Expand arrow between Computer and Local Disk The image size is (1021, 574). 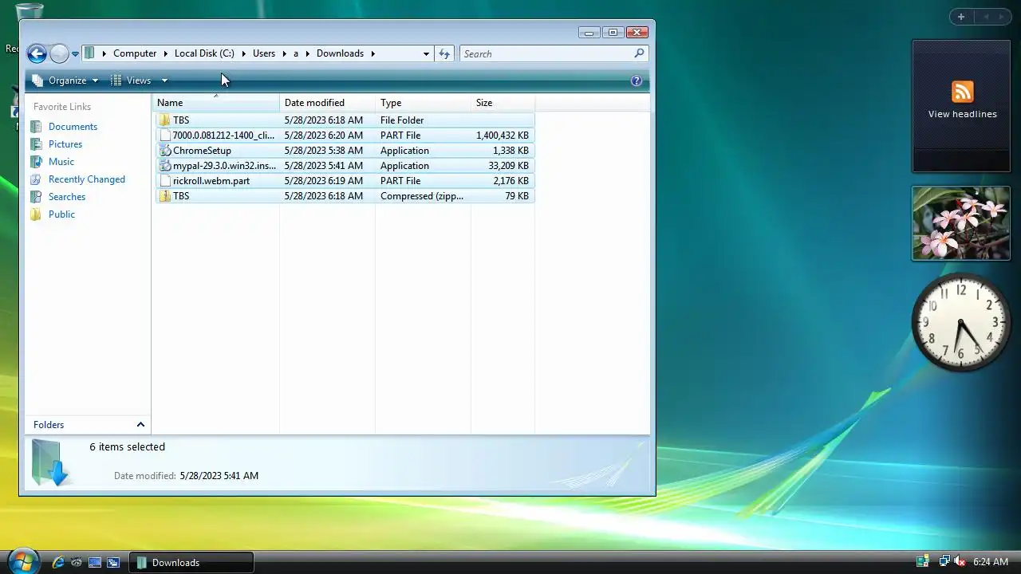pos(166,53)
